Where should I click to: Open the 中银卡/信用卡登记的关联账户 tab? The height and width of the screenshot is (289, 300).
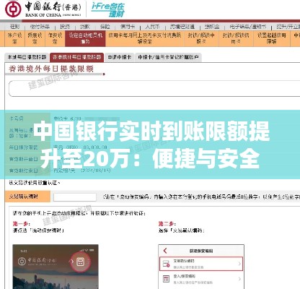click(x=168, y=57)
